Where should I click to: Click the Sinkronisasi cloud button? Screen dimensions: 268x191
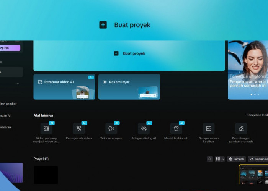[258, 159]
